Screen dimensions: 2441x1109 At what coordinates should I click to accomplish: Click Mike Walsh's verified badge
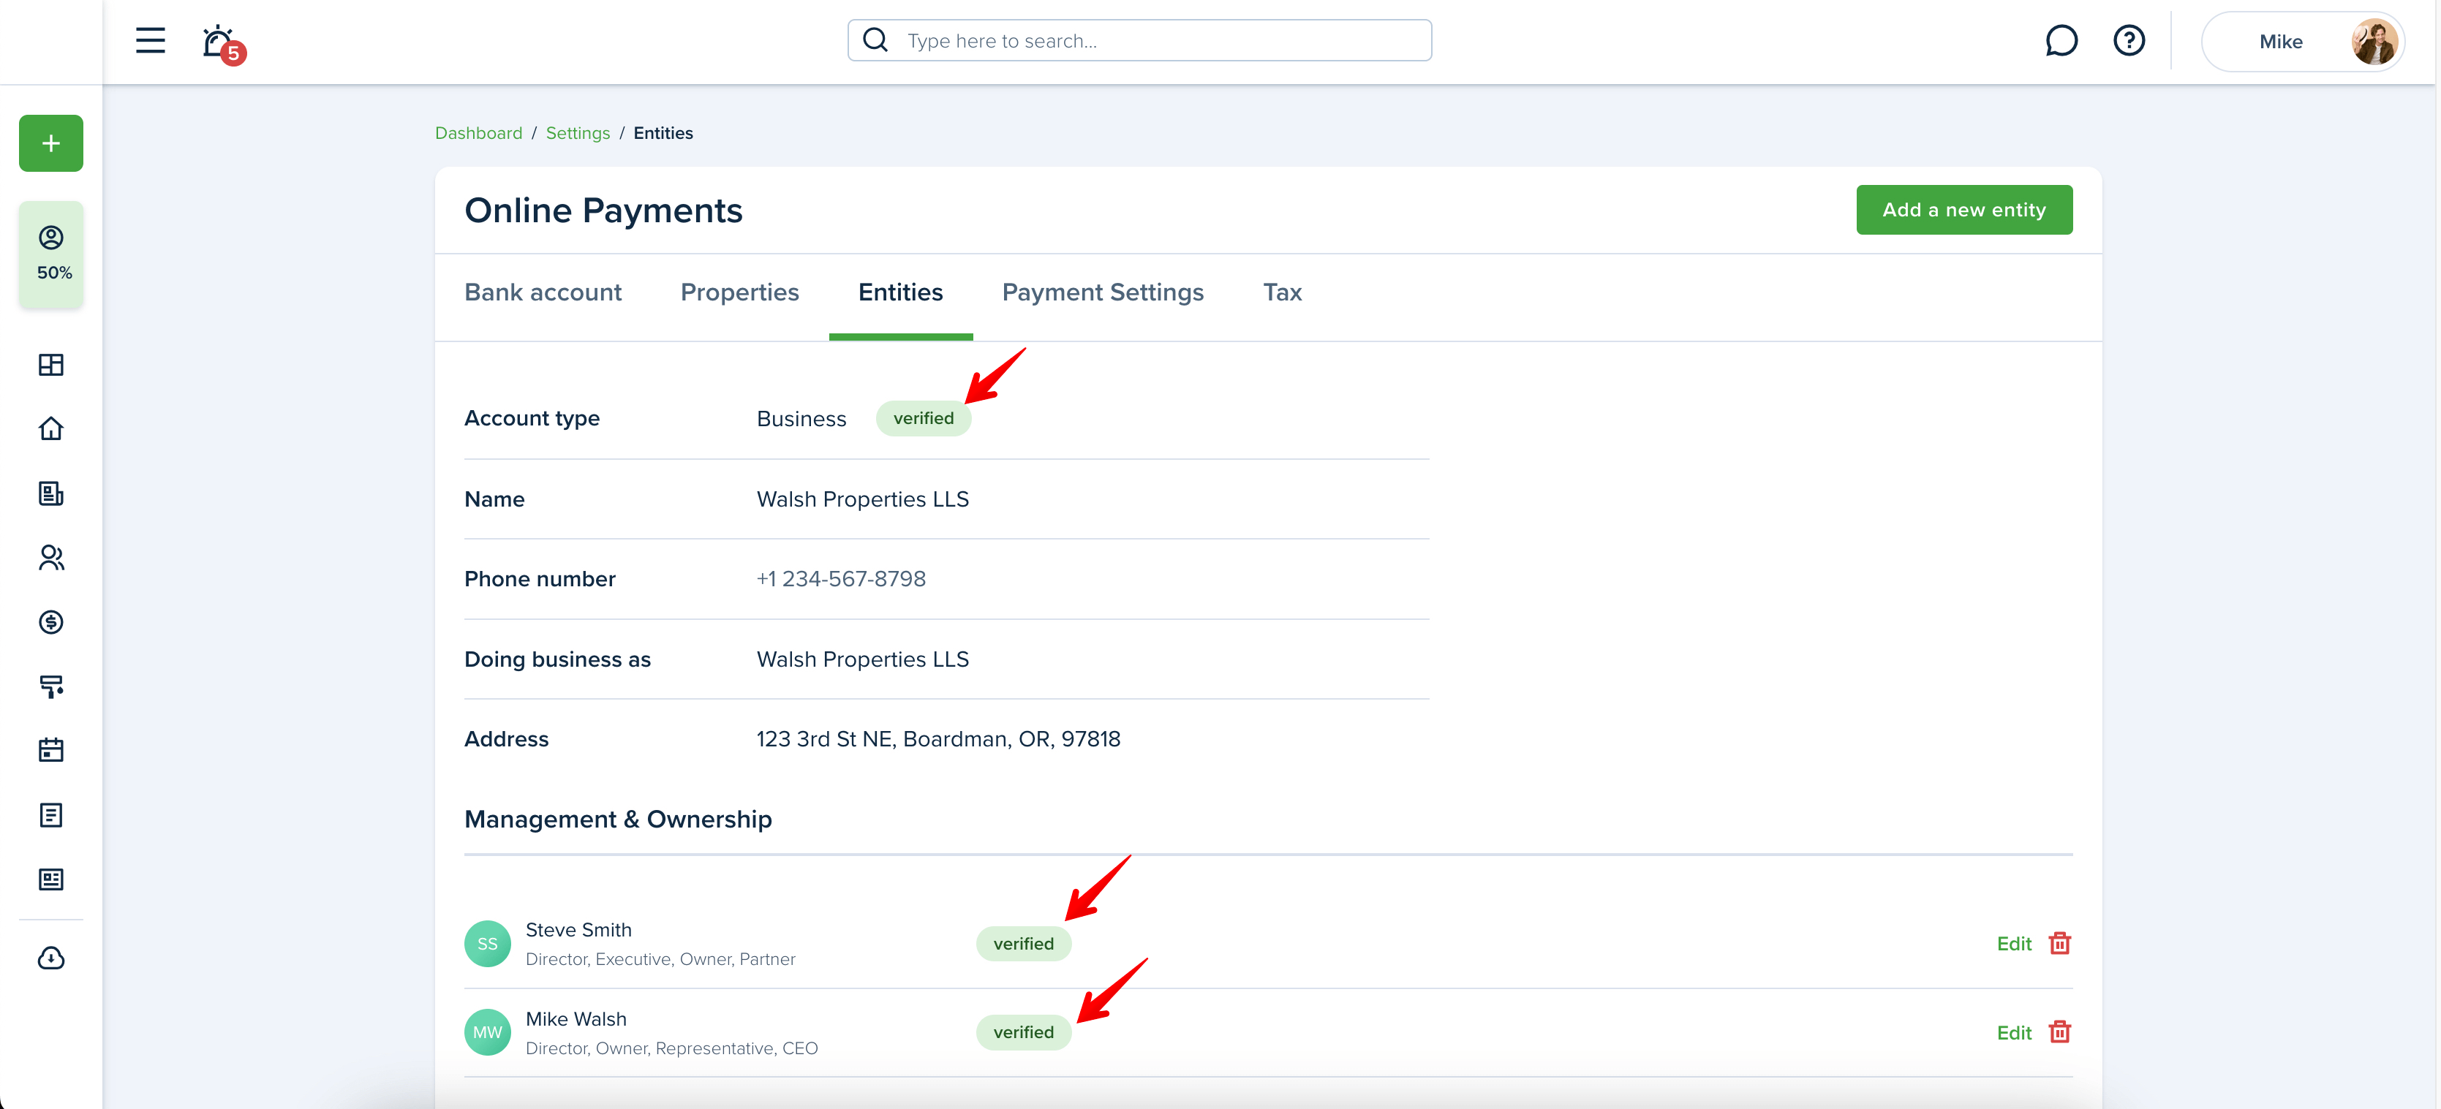(1023, 1032)
